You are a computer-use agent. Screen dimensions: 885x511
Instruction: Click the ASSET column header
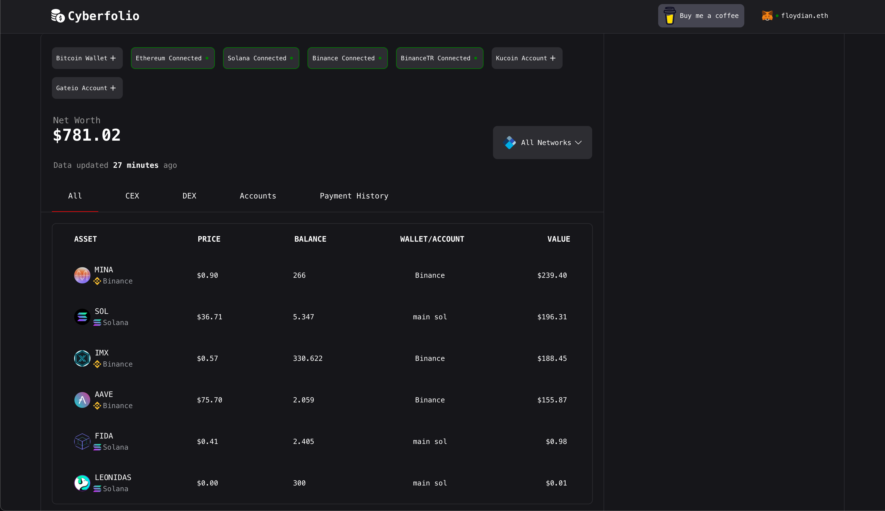tap(86, 239)
